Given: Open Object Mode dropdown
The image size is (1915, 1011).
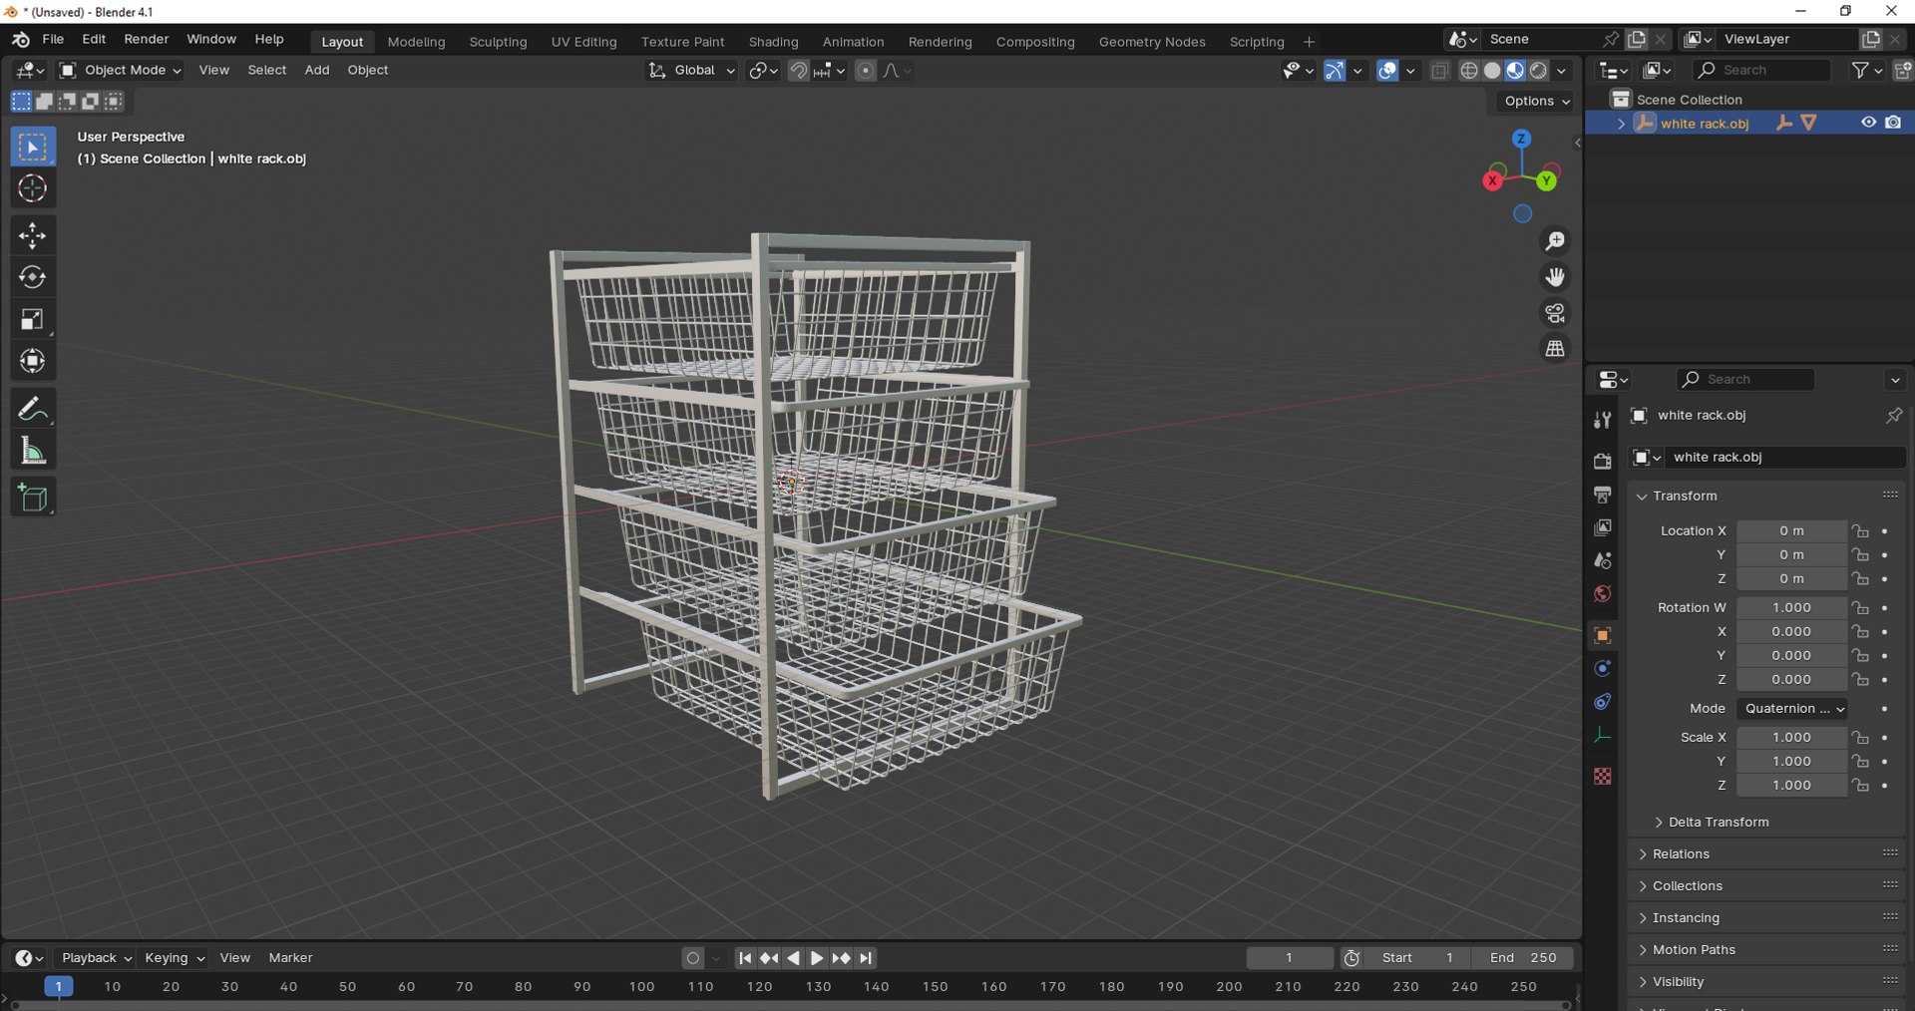Looking at the screenshot, I should click(120, 70).
